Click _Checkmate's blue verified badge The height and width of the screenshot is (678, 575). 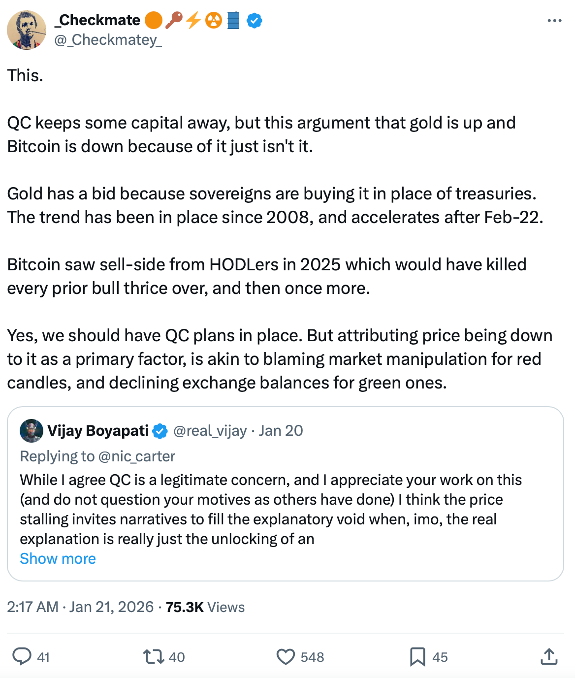pos(254,20)
